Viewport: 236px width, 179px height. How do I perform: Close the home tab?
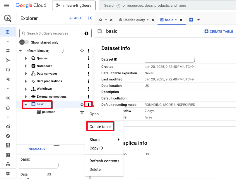[111, 20]
